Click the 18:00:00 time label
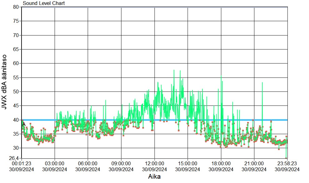This screenshot has width=309, height=183. tap(221, 163)
